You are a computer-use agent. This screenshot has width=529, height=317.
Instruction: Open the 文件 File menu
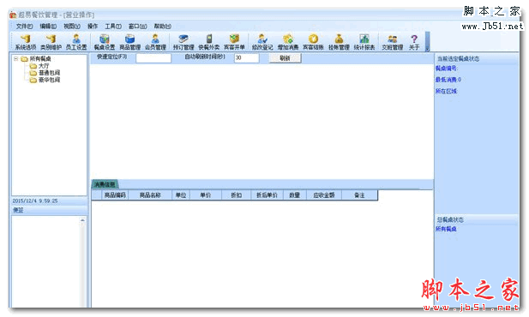[24, 27]
